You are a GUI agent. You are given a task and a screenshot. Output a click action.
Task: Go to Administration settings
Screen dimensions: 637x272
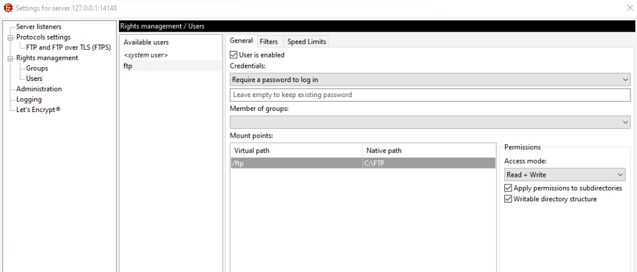(39, 89)
